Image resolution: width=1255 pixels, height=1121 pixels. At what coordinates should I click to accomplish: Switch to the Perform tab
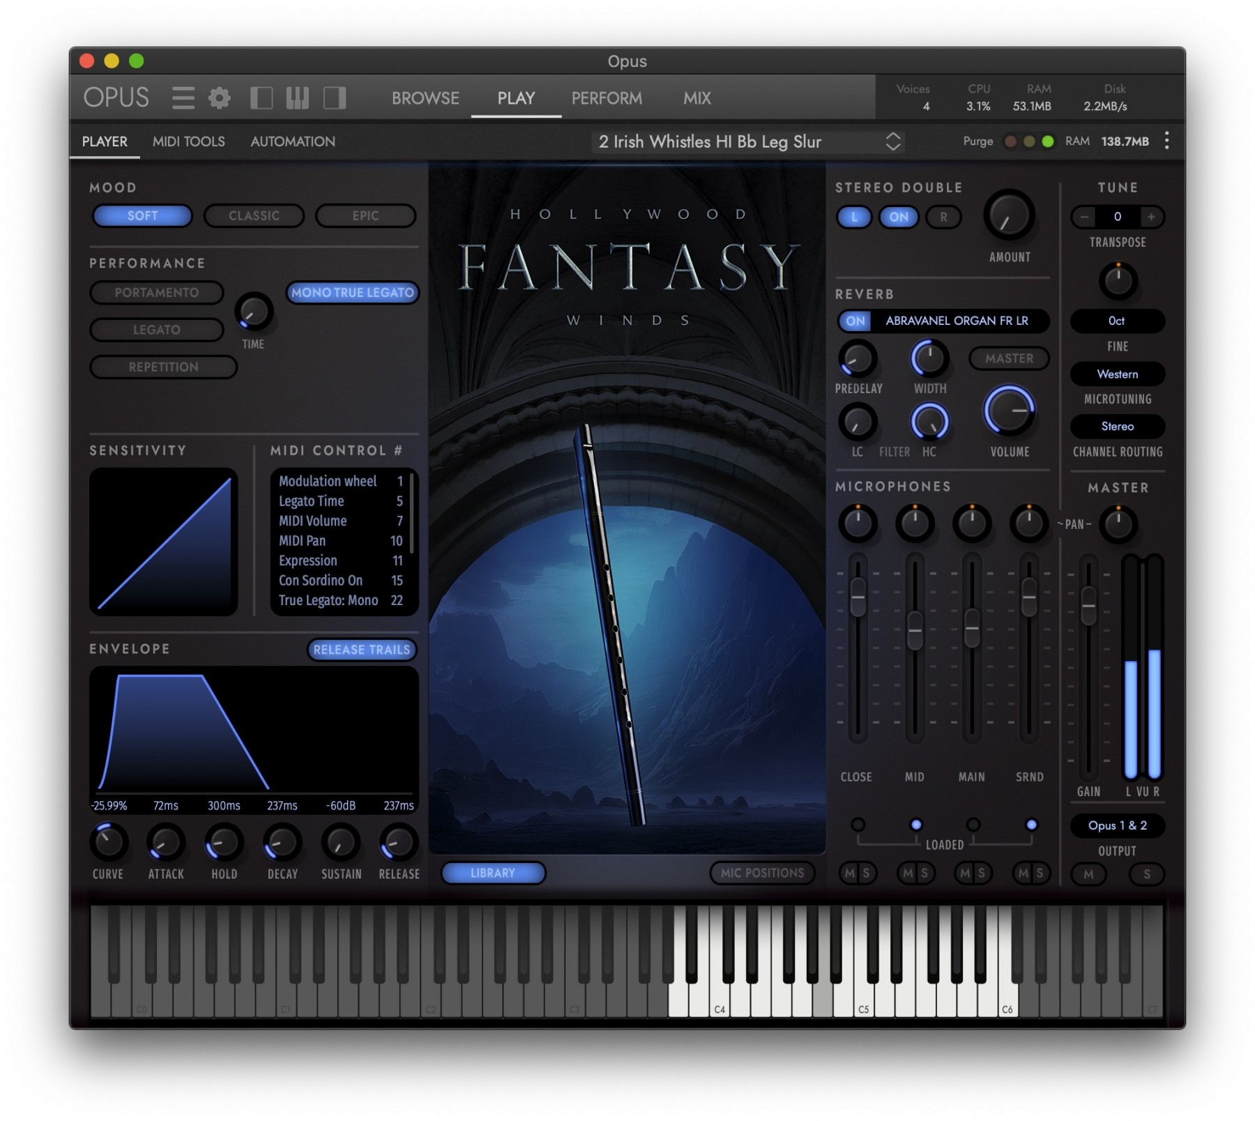(x=607, y=98)
